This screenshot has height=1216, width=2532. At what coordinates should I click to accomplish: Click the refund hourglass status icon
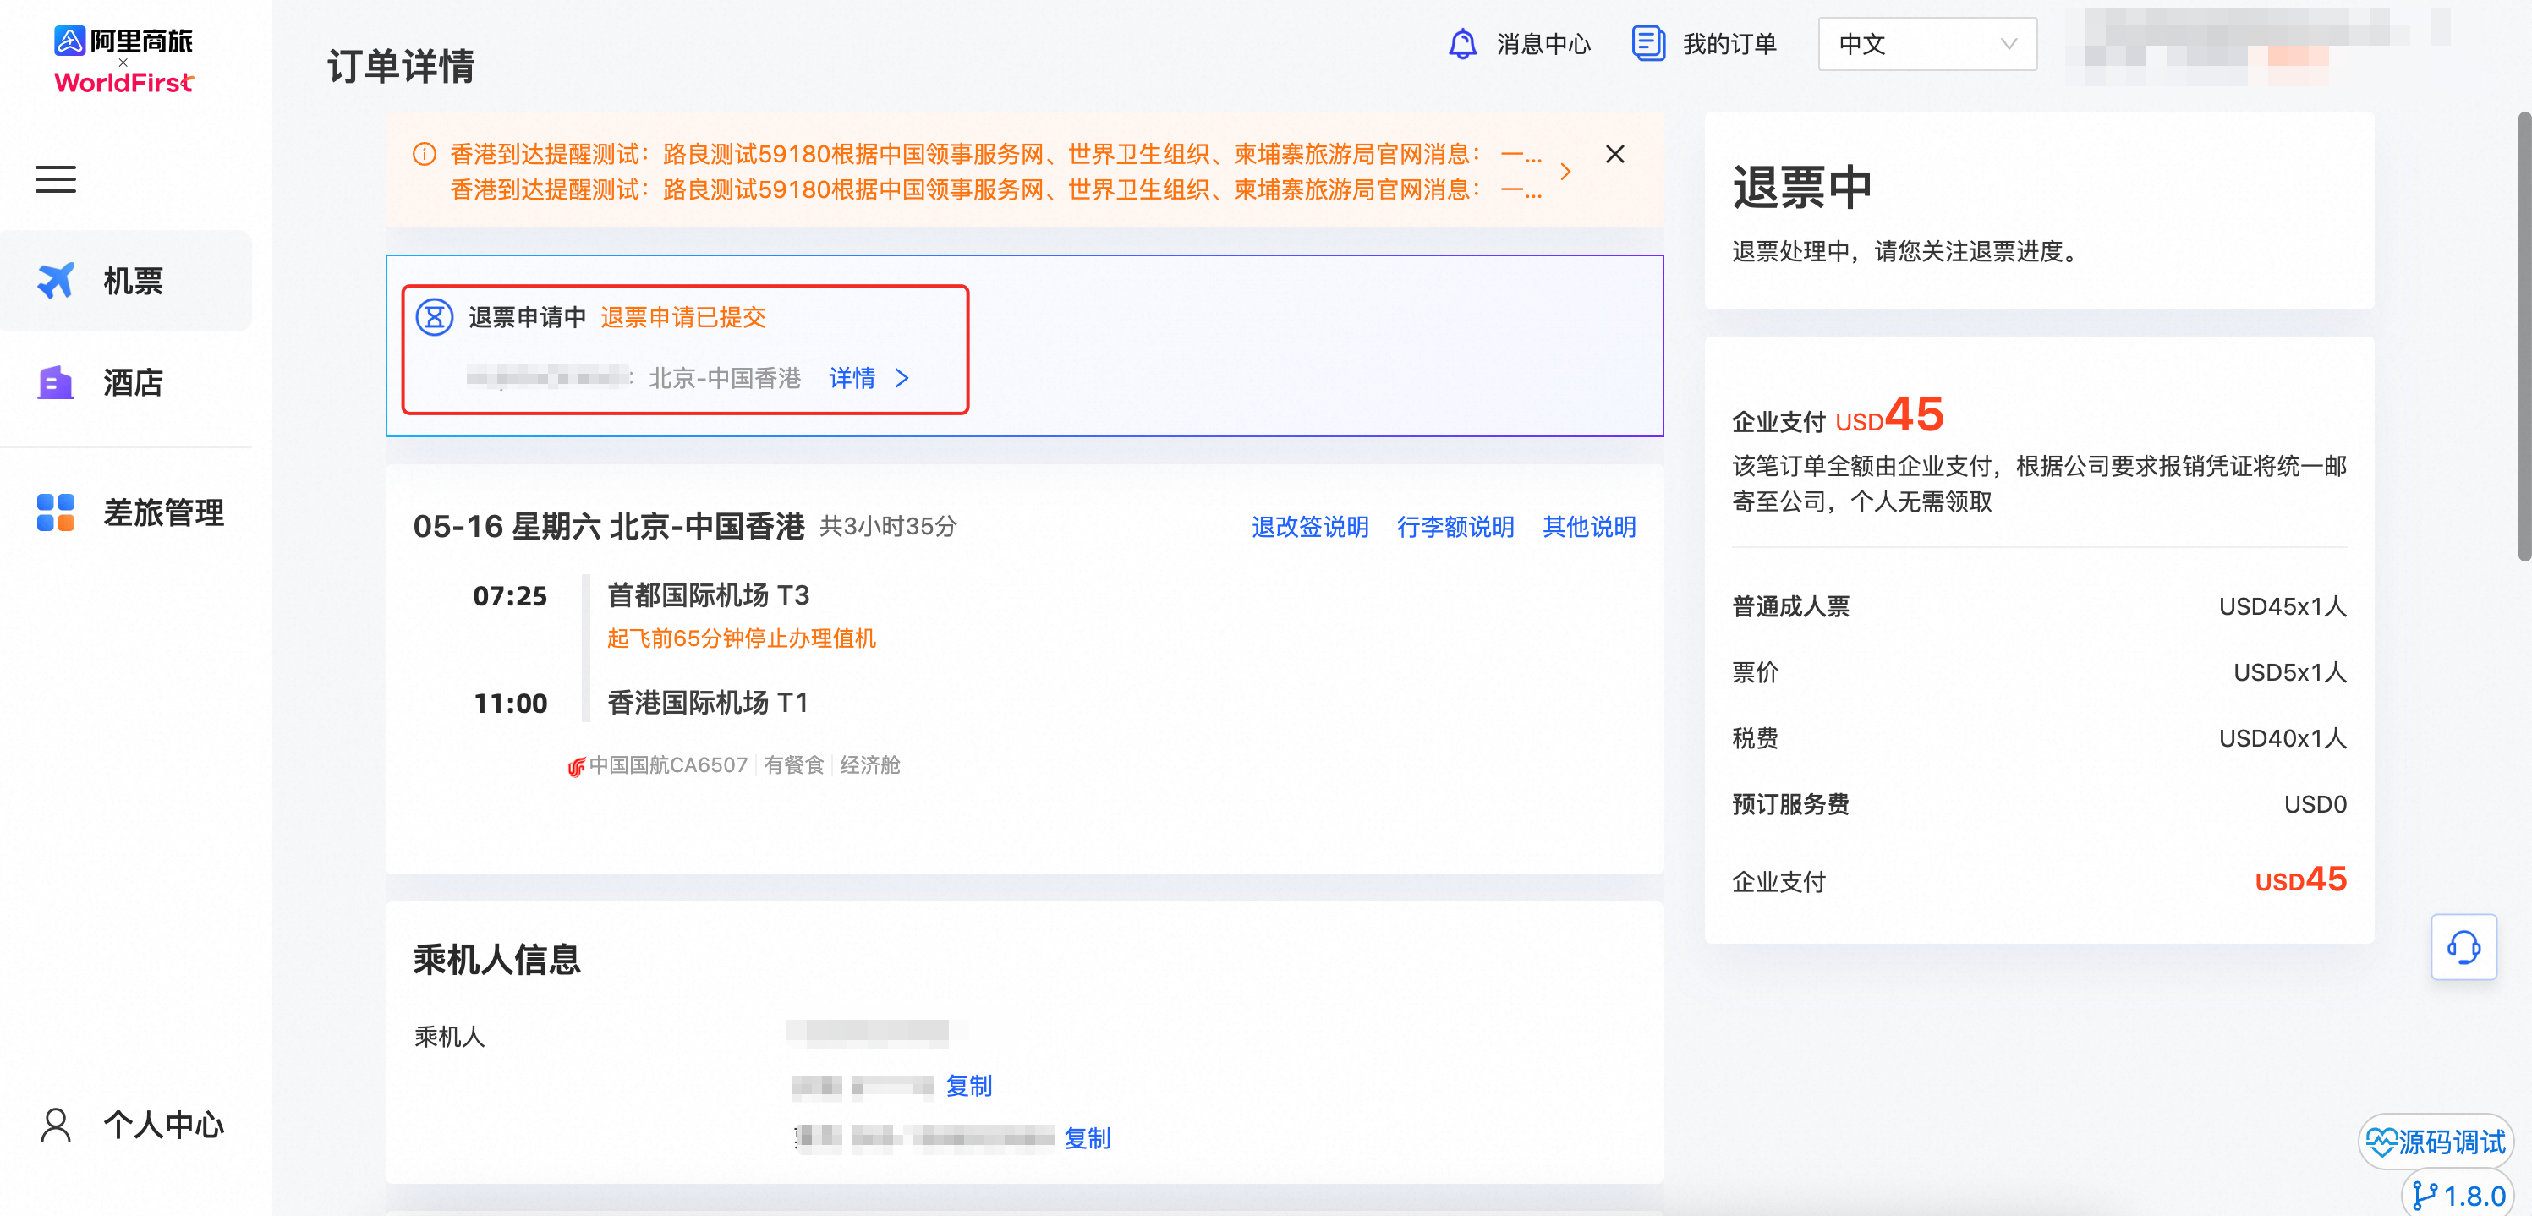point(435,317)
